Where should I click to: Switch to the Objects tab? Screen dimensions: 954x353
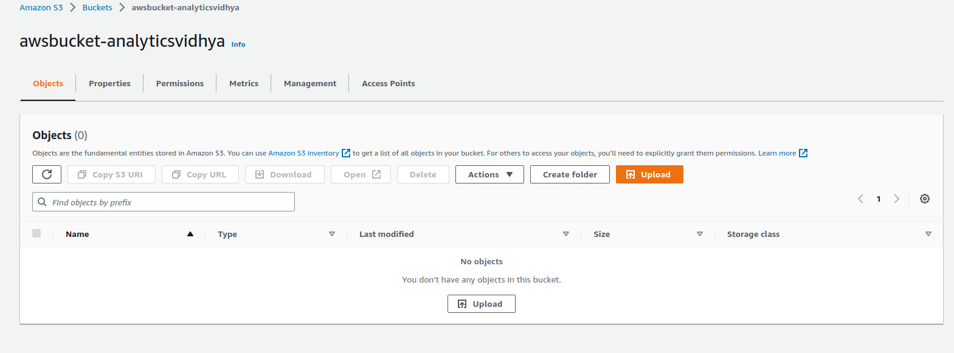48,84
